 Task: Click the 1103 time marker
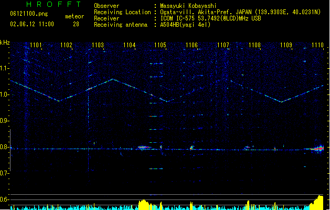coord(98,45)
